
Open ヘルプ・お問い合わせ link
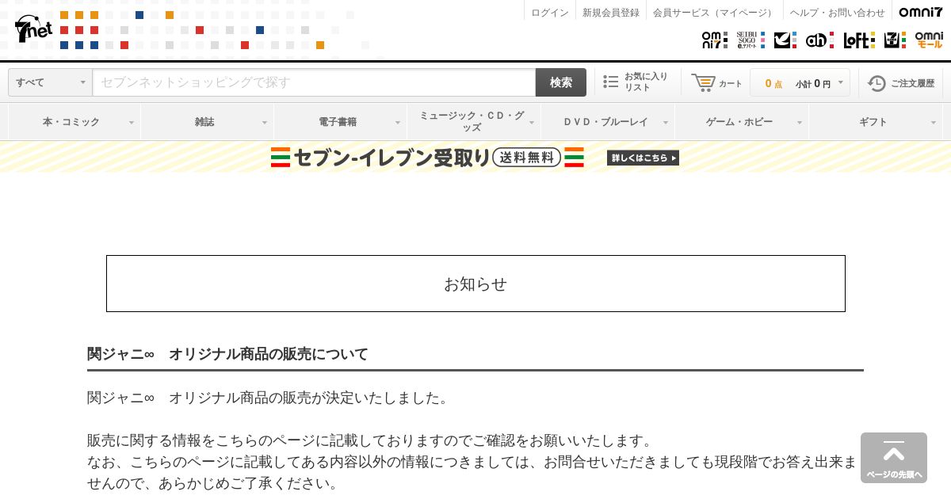[838, 13]
